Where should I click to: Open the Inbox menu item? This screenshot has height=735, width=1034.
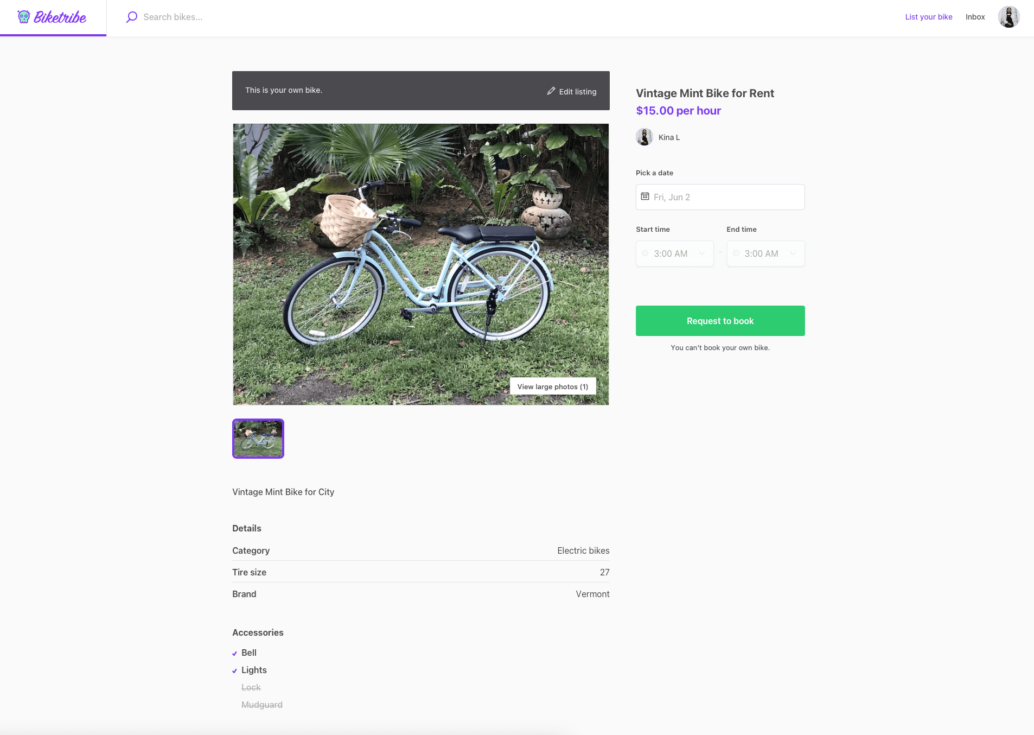[975, 17]
